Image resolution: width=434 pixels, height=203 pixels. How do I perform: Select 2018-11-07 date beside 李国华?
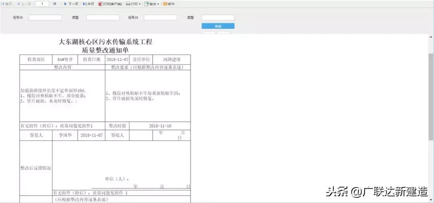click(91, 135)
